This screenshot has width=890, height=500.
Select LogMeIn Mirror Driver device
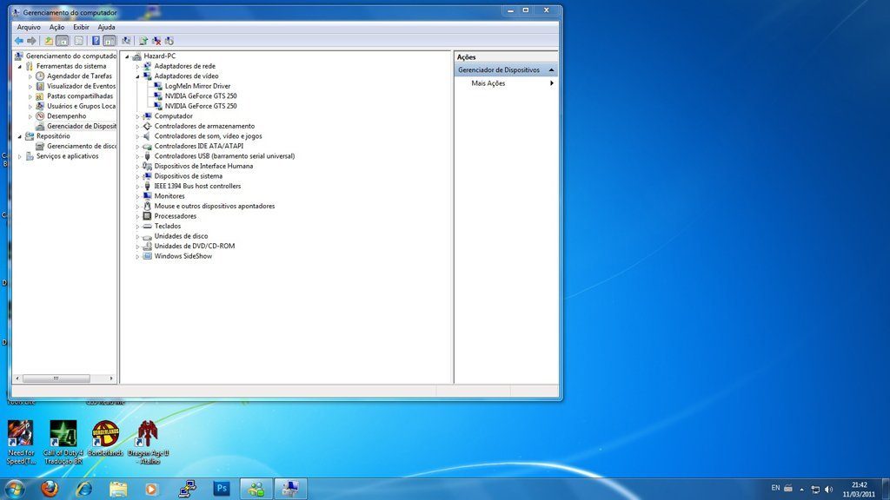tap(197, 86)
